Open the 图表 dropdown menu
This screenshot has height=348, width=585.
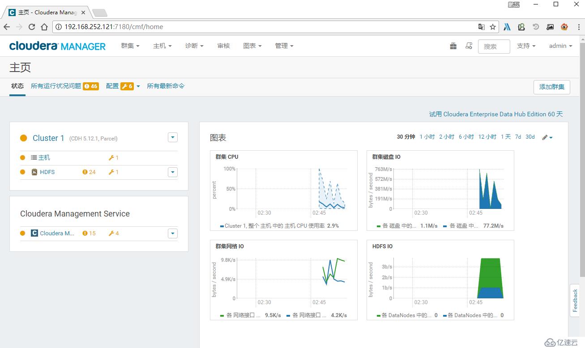[252, 46]
